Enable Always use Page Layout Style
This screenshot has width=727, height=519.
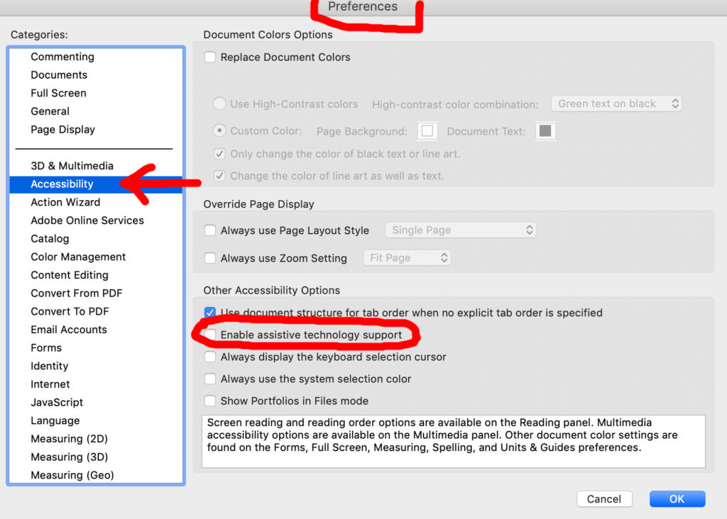[210, 230]
